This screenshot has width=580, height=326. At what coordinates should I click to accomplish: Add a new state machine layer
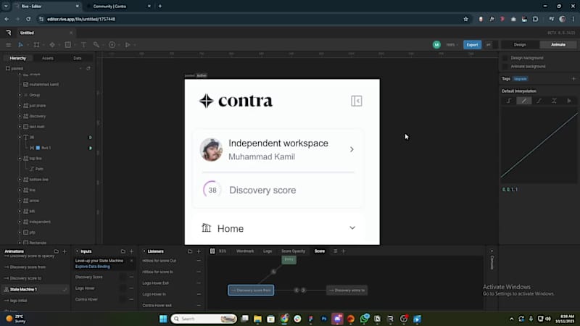[x=343, y=251]
